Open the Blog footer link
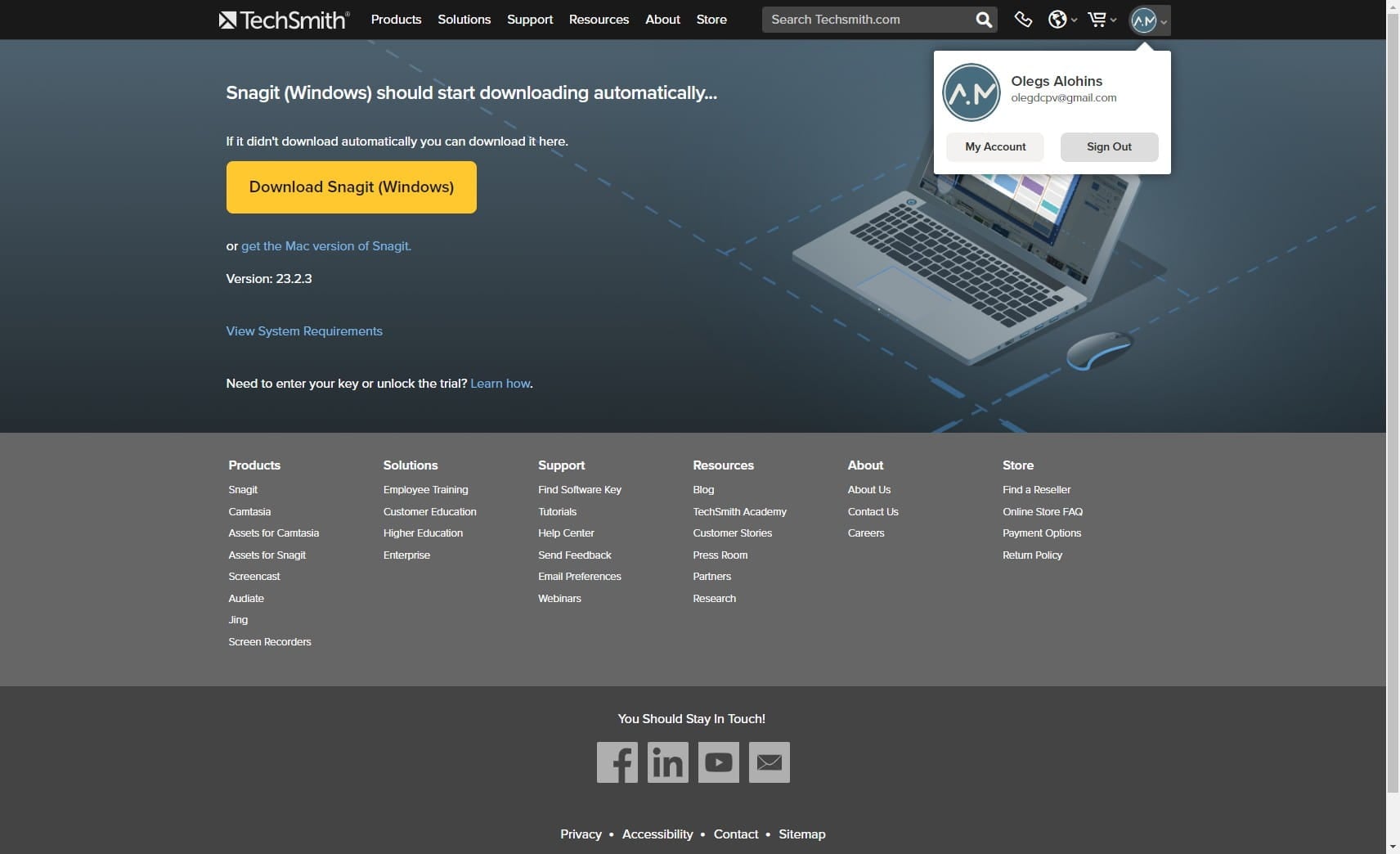The height and width of the screenshot is (854, 1400). [x=703, y=490]
